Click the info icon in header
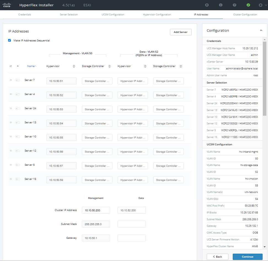Image resolution: width=268 pixels, height=261 pixels. coord(221,5)
